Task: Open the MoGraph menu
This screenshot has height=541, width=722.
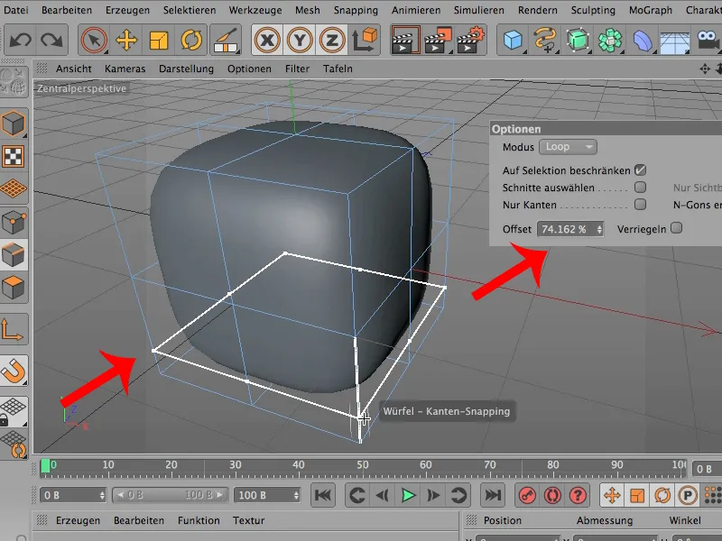Action: (x=651, y=10)
